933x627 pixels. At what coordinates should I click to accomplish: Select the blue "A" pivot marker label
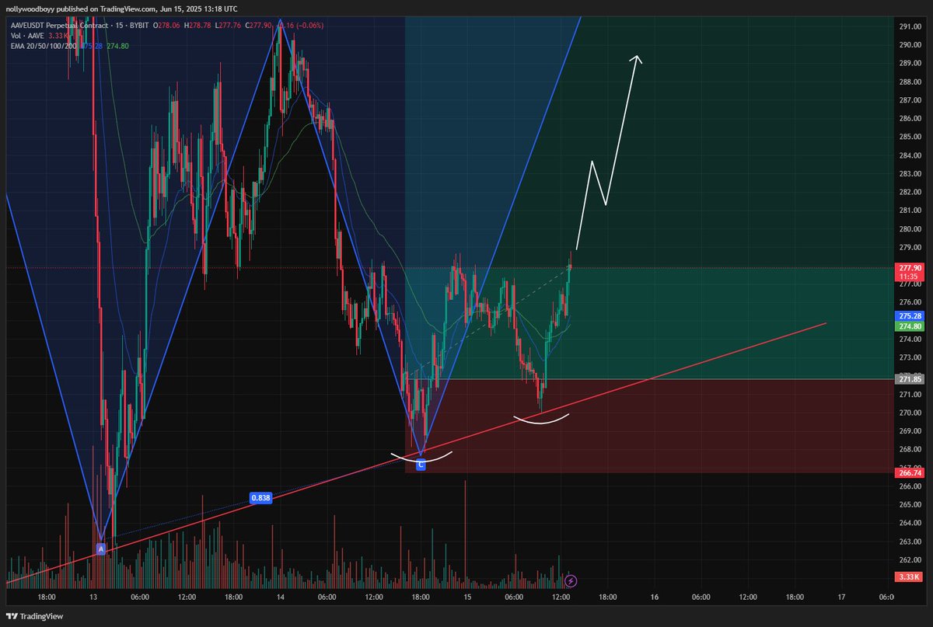click(101, 549)
